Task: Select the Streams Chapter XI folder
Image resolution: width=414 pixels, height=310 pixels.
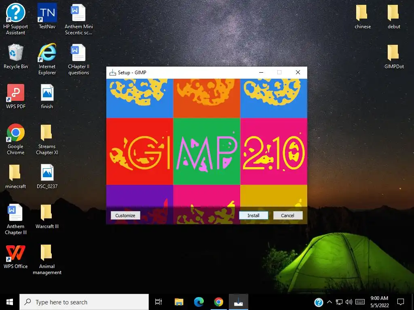Action: click(47, 139)
